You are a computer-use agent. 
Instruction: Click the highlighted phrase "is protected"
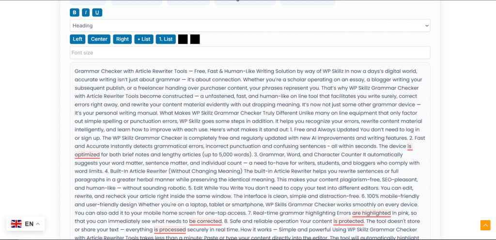349,221
